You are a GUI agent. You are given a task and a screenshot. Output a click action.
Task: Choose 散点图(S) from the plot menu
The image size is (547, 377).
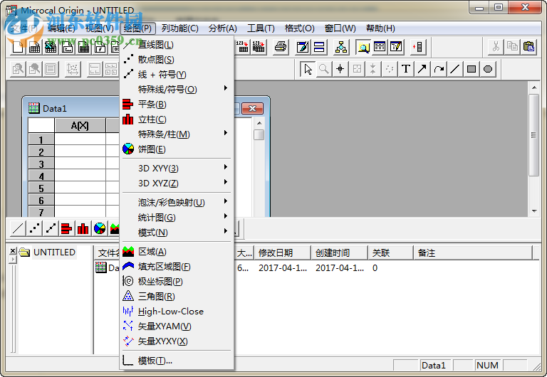pos(177,60)
